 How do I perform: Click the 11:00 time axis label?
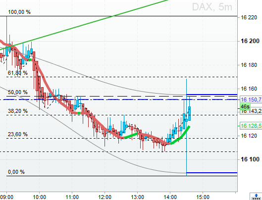[x=72, y=197]
